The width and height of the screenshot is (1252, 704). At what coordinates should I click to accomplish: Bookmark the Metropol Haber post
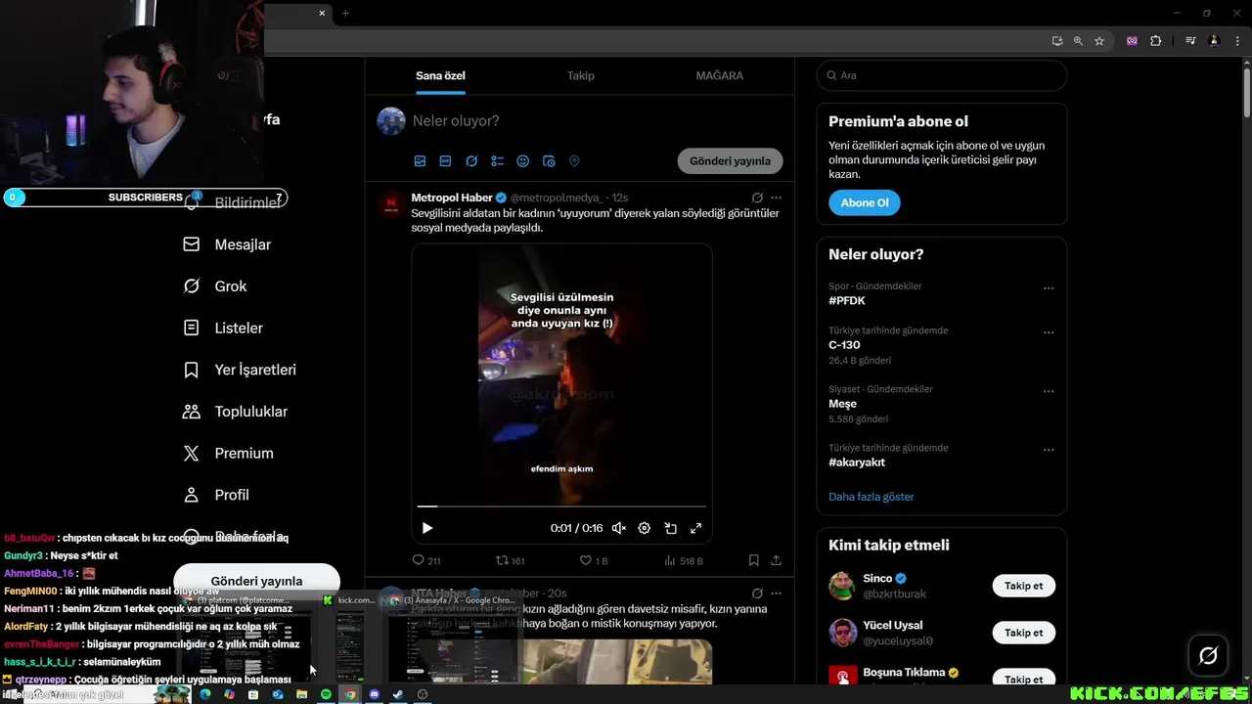tap(753, 560)
